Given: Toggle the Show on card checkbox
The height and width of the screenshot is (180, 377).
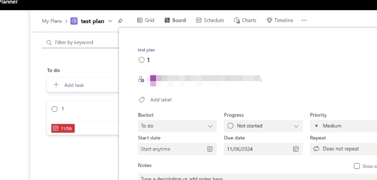Looking at the screenshot, I should [357, 166].
